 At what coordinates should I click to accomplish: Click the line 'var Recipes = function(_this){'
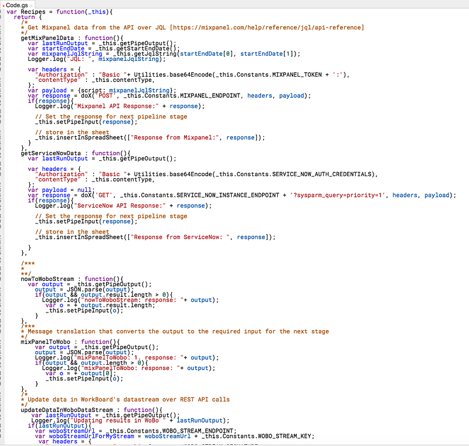pyautogui.click(x=60, y=12)
